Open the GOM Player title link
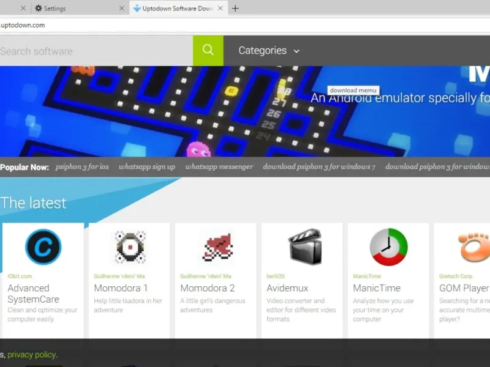Screen dimensions: 490x367 point(464,288)
